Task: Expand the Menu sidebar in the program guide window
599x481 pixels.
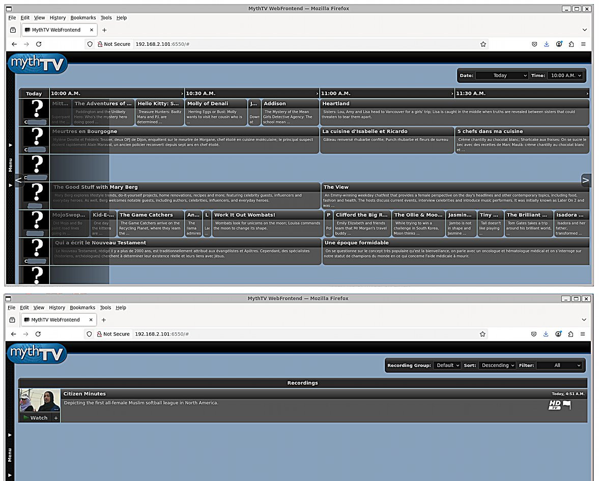Action: click(x=10, y=165)
